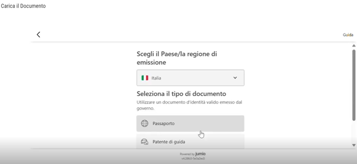This screenshot has width=357, height=164.
Task: Choose Patente di guida option
Action: click(x=190, y=141)
